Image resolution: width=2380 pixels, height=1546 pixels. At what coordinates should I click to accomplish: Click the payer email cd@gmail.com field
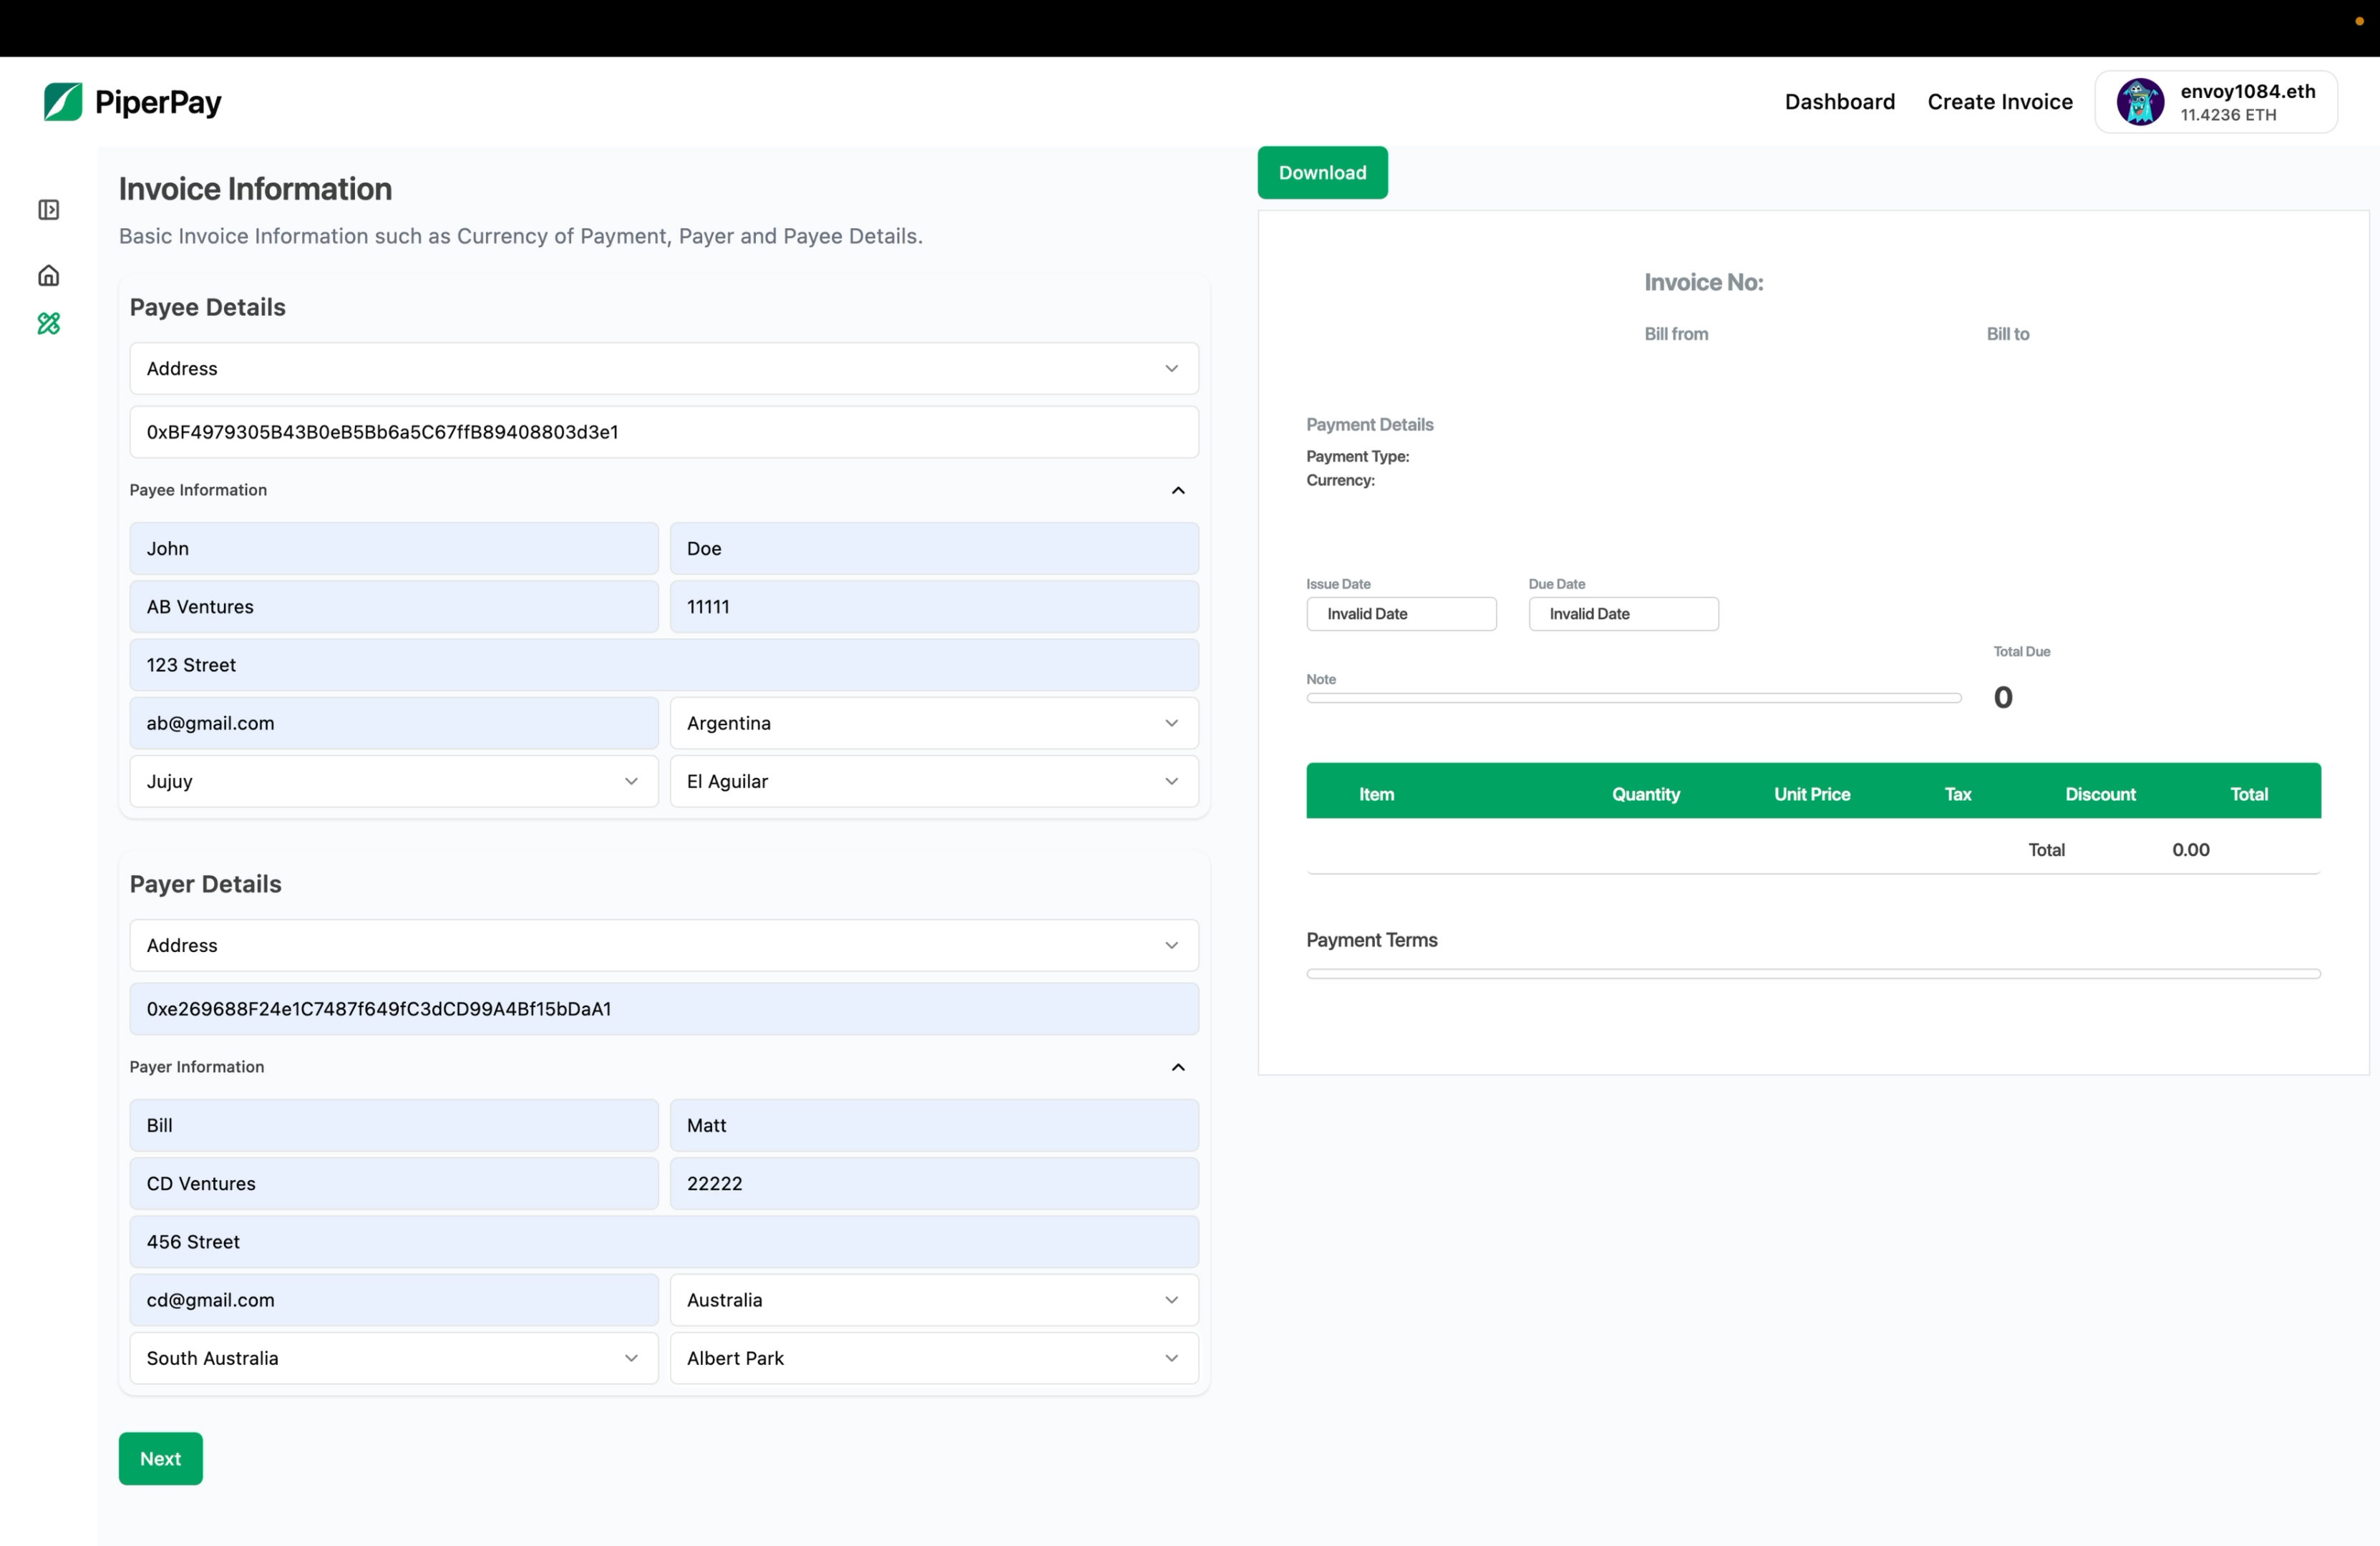tap(393, 1300)
